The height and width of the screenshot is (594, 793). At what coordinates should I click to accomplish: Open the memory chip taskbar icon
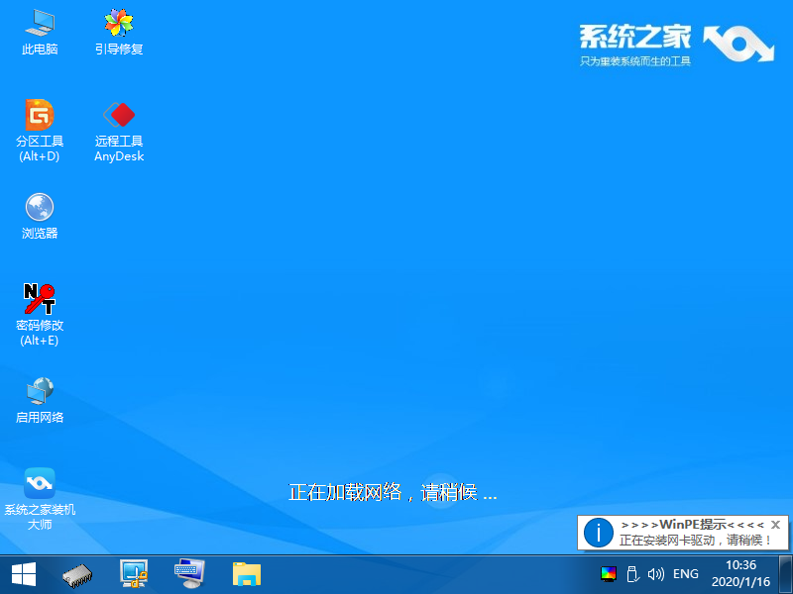pyautogui.click(x=78, y=574)
